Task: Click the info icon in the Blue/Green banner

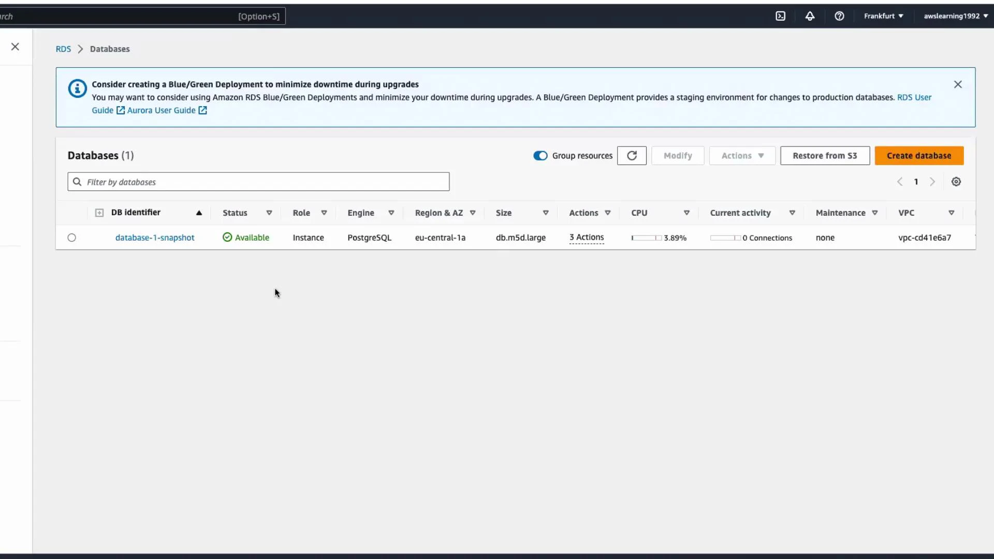Action: pyautogui.click(x=77, y=88)
